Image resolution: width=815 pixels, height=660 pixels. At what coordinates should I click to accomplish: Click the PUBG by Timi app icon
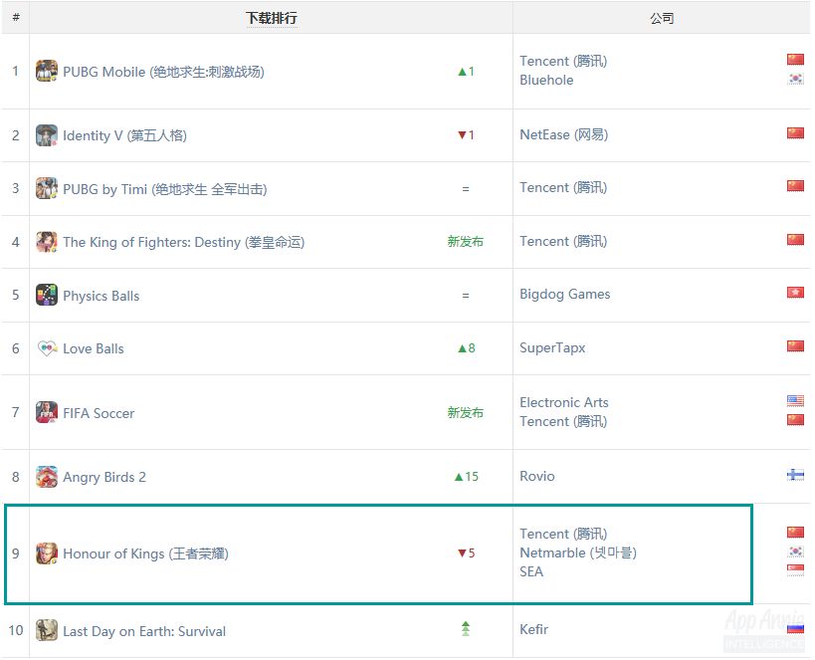point(46,188)
